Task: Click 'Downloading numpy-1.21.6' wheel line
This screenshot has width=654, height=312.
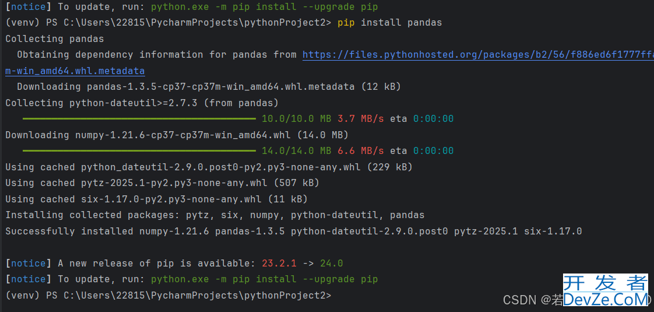Action: pos(177,135)
